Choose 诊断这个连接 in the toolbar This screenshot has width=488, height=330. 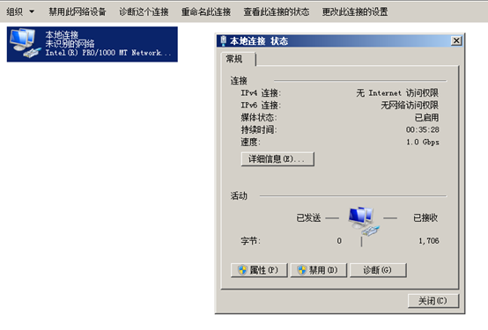[x=144, y=11]
